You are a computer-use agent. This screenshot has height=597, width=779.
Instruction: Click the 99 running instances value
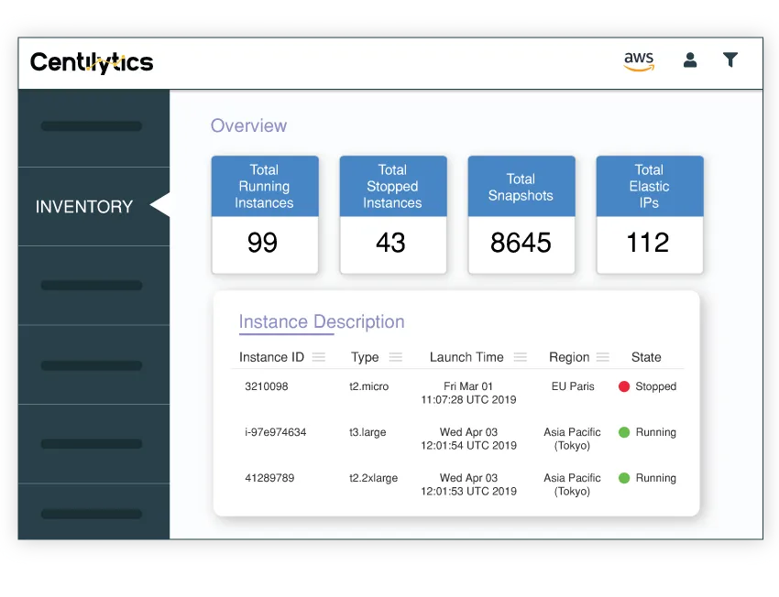point(262,243)
